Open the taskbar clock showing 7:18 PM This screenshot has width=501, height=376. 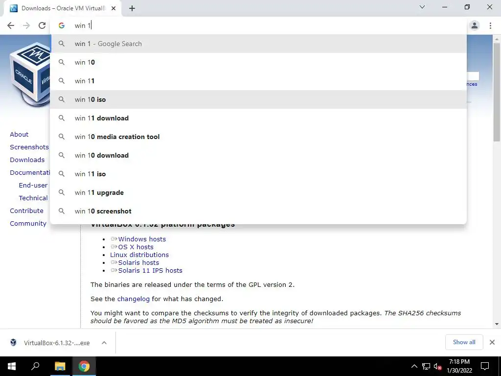[459, 366]
